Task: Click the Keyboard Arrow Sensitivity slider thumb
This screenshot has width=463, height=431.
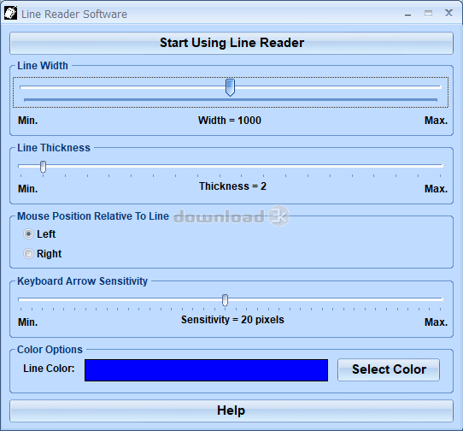Action: [x=225, y=300]
